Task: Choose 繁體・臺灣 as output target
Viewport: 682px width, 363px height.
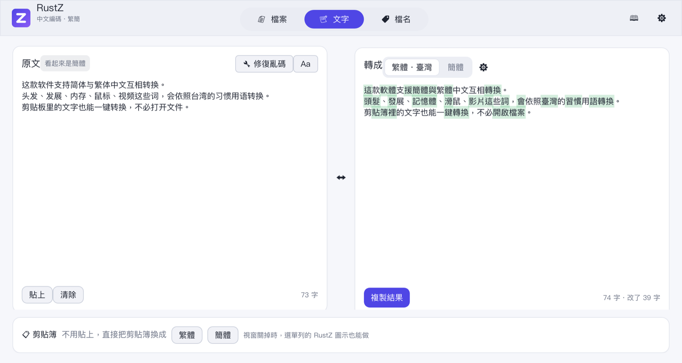Action: click(412, 67)
